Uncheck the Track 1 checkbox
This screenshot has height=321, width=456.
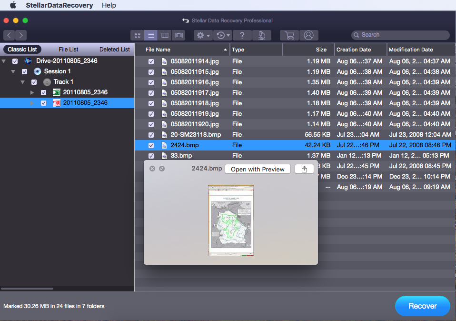(34, 82)
